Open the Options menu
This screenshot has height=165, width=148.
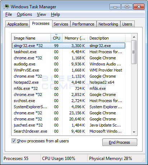[24, 14]
